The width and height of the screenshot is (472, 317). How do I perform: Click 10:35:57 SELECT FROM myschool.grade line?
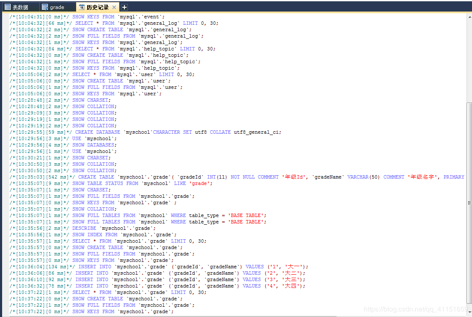[x=108, y=241]
